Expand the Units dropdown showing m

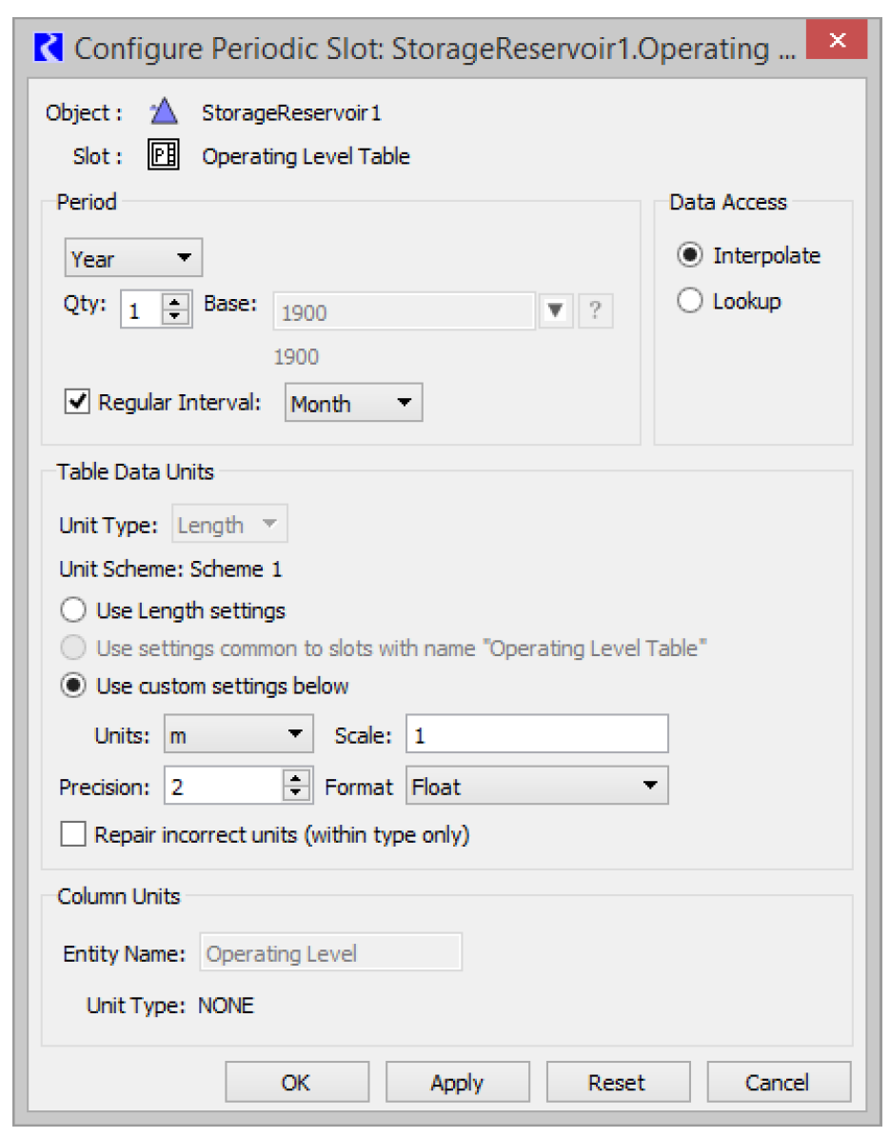point(238,735)
